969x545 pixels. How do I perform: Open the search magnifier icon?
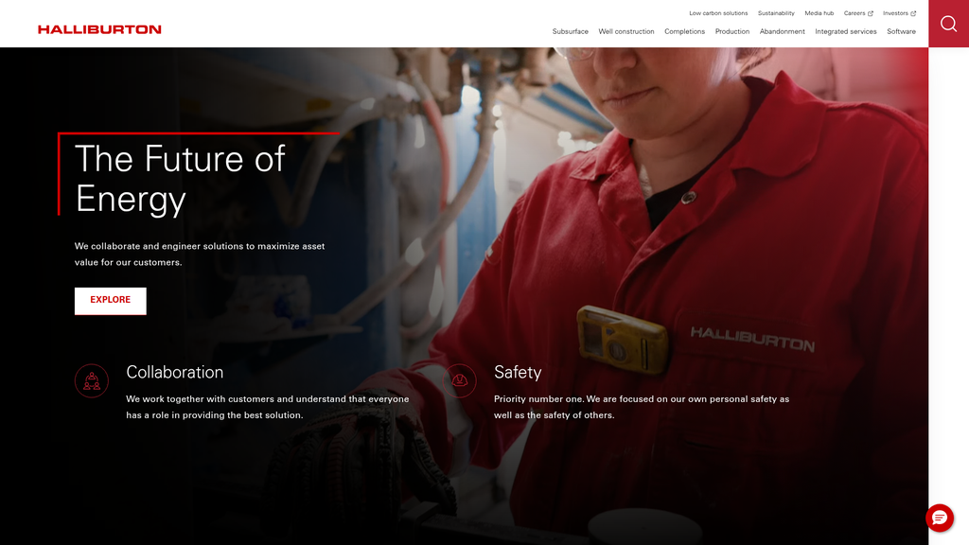[x=948, y=24]
